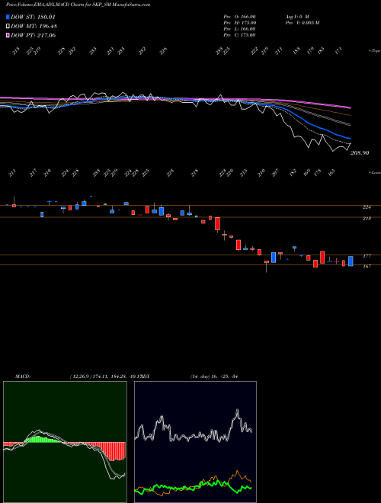381x503 pixels.
Task: Click the white DOW MT legend swatch
Action: (x=8, y=27)
